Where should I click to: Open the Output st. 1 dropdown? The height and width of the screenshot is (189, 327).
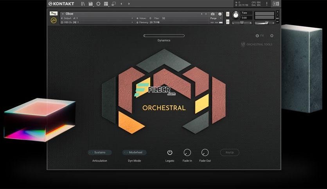(97, 18)
